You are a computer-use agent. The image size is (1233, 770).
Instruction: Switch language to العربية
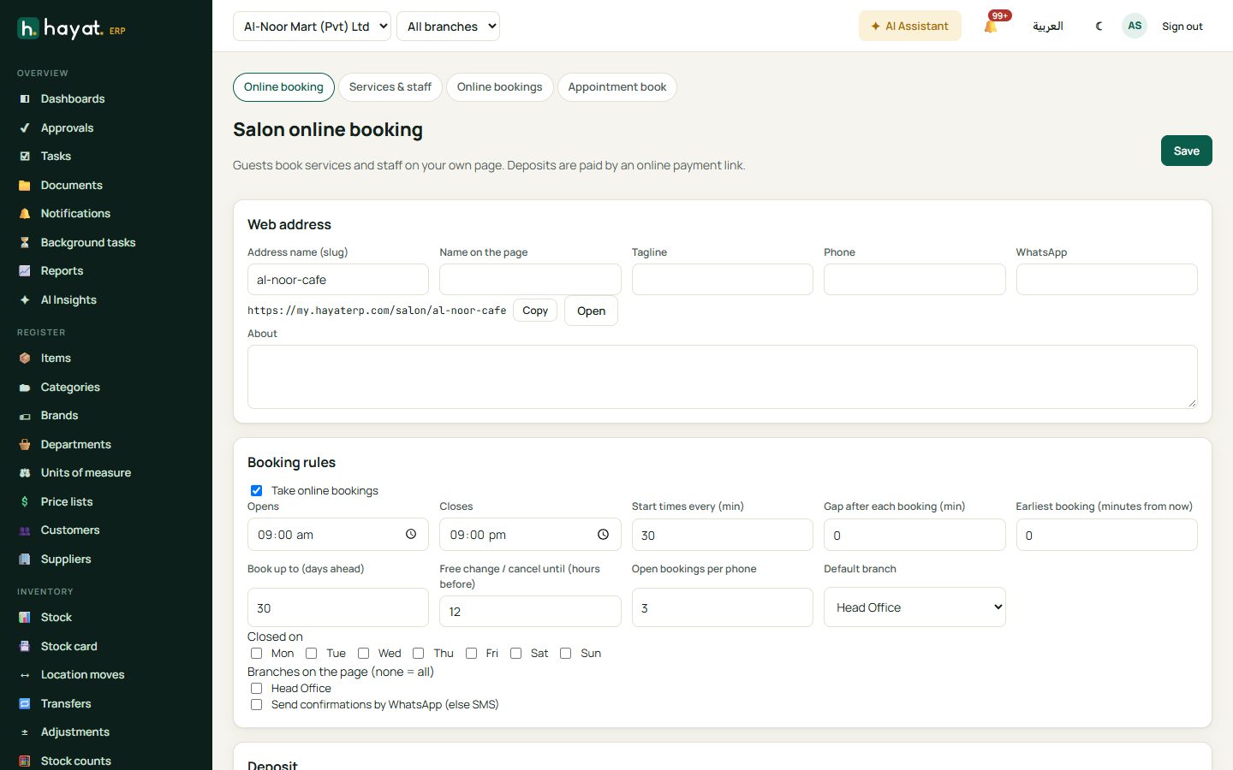point(1048,26)
